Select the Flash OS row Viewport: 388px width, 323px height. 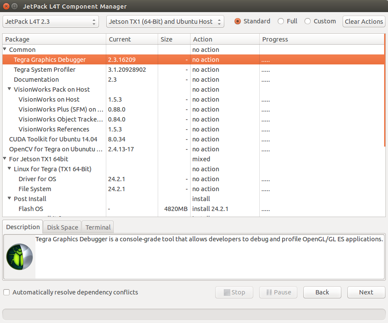pos(193,209)
